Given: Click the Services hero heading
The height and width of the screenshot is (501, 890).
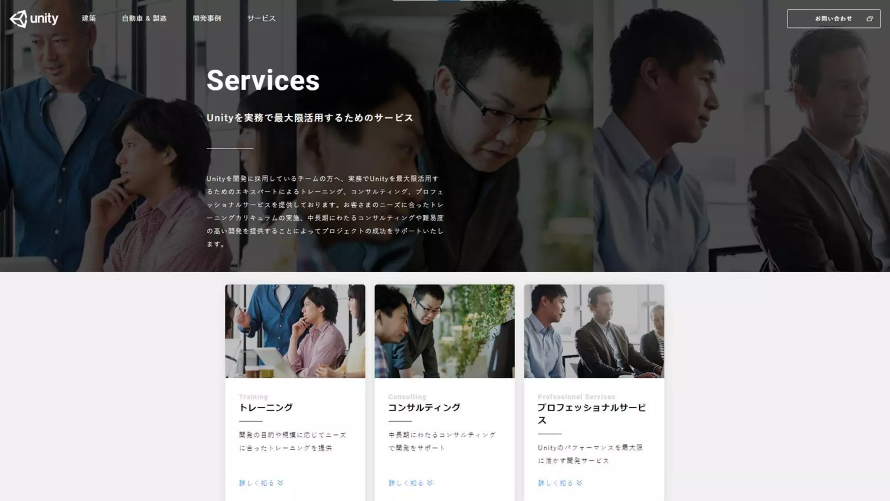Looking at the screenshot, I should point(263,80).
